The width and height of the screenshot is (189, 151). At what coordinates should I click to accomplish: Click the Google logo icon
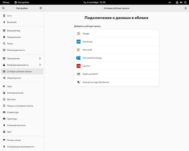click(x=79, y=33)
